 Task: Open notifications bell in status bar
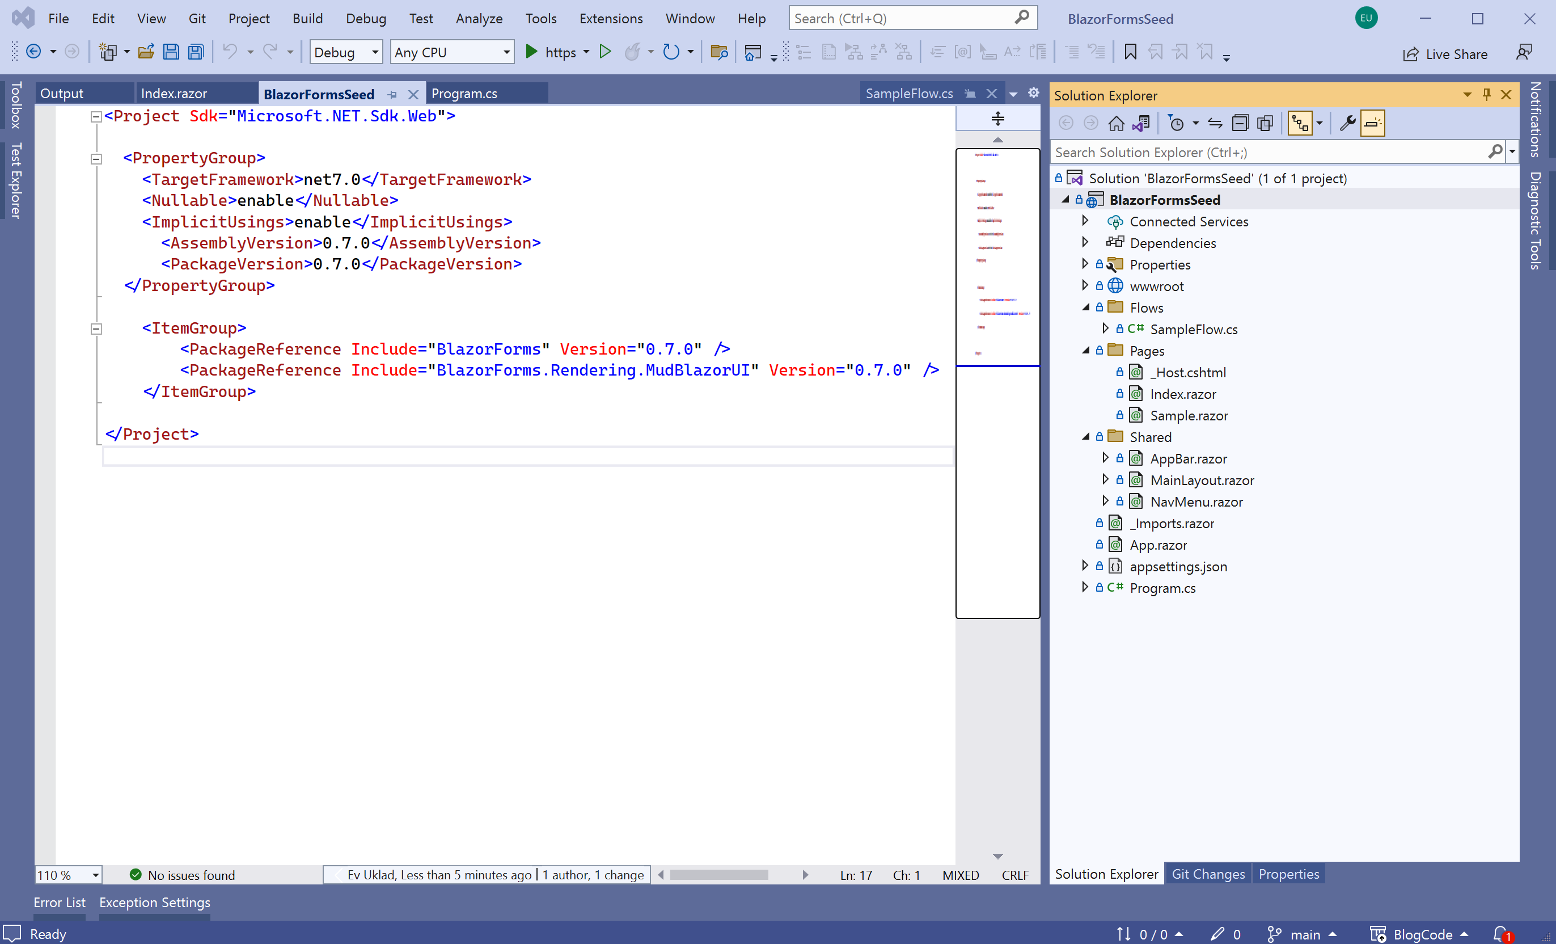click(x=1502, y=933)
